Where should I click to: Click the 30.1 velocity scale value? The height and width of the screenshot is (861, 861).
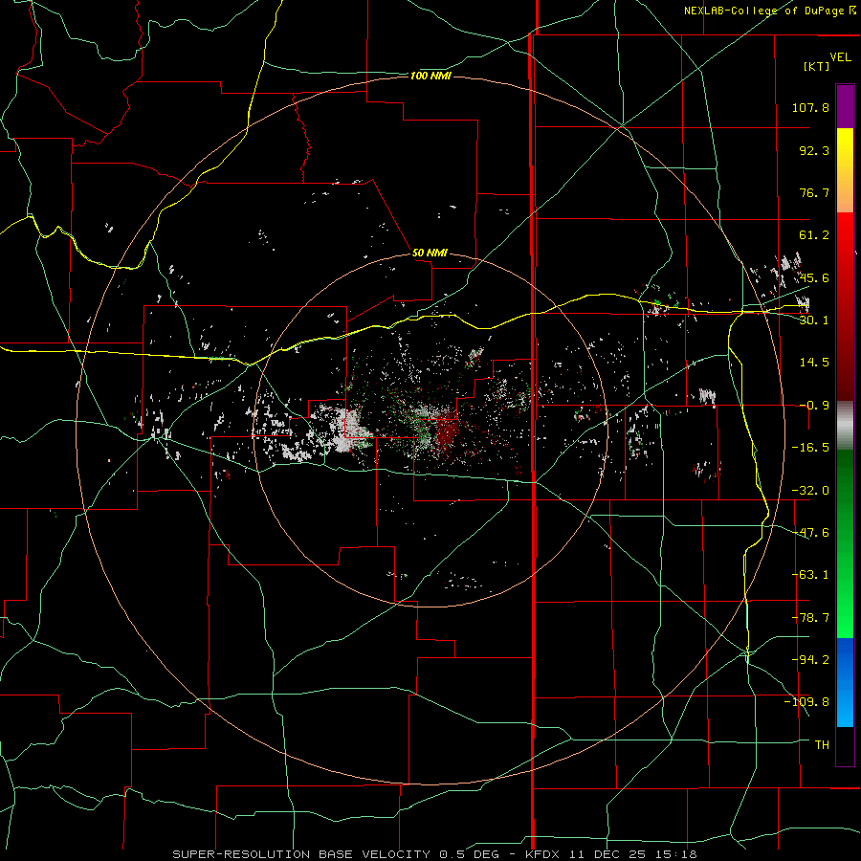814,320
